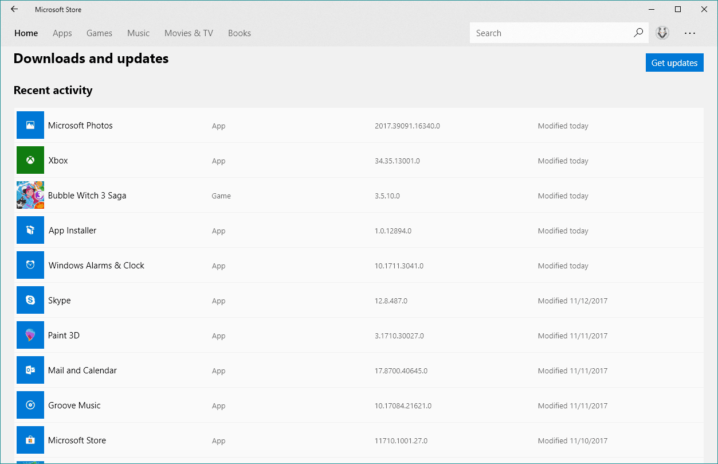718x464 pixels.
Task: Click the Skype app icon
Action: (x=30, y=300)
